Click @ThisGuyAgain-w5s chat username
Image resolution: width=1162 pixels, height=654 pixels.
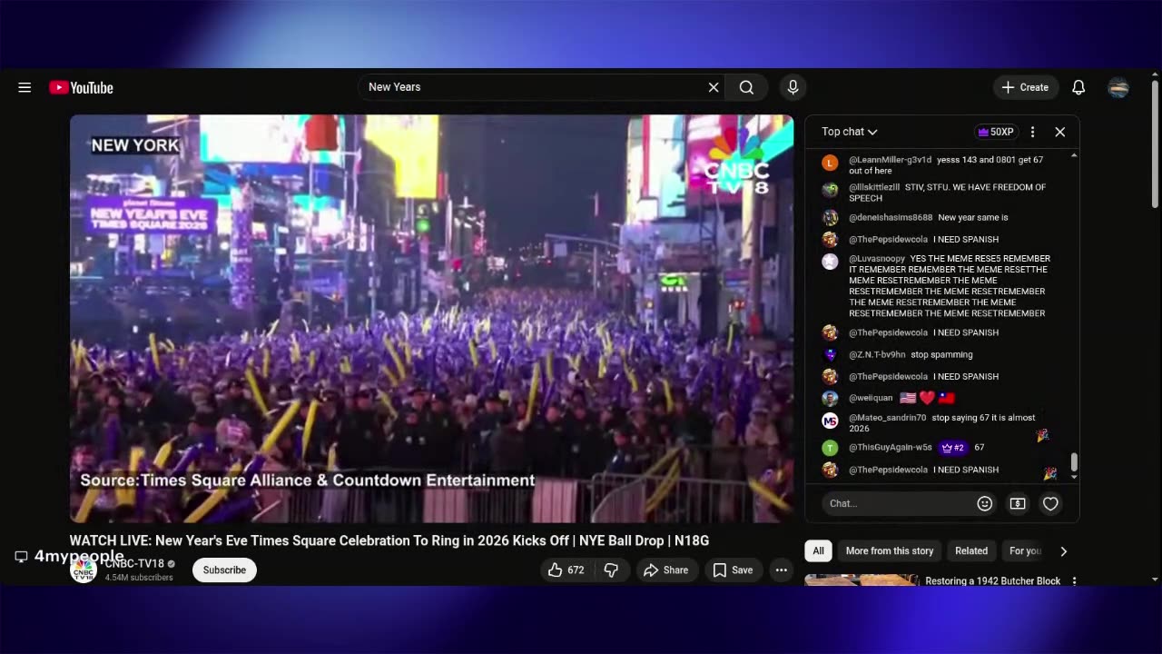coord(891,448)
